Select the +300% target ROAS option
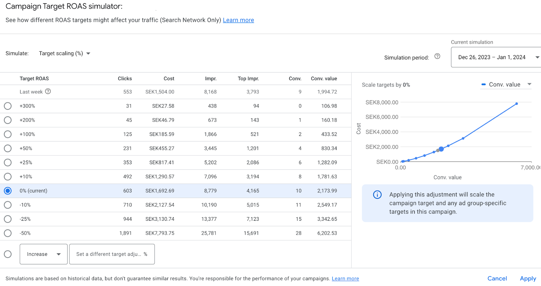 click(8, 106)
